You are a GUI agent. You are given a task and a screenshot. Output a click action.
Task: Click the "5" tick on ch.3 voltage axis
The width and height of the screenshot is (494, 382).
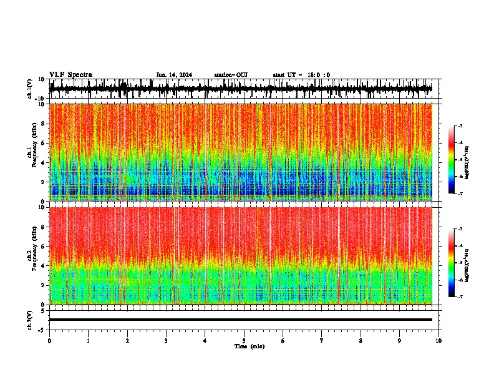click(x=44, y=310)
